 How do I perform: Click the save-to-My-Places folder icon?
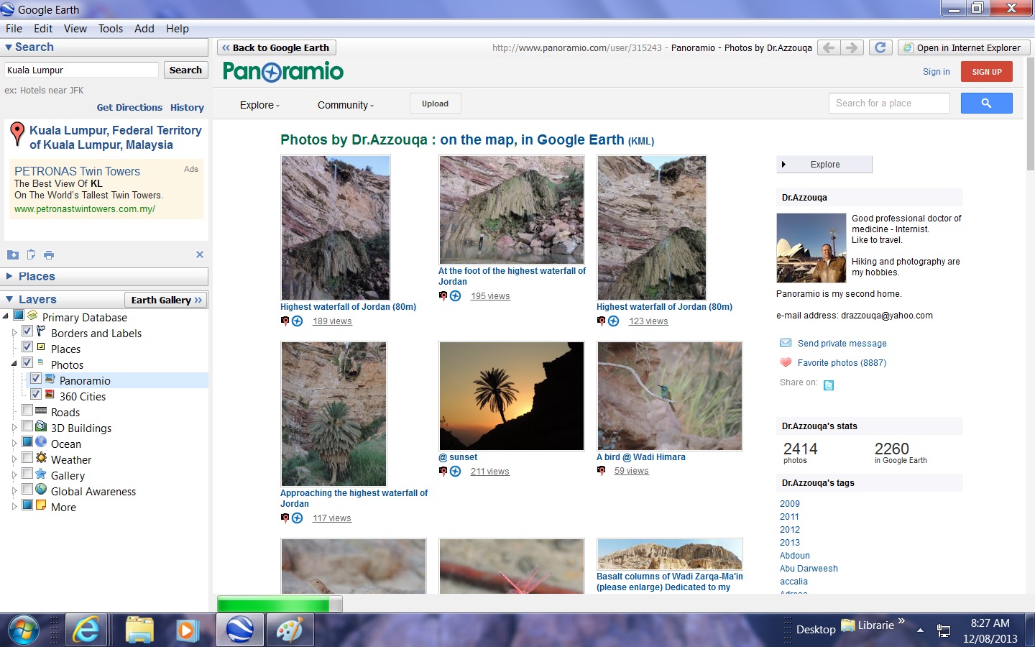coord(12,254)
